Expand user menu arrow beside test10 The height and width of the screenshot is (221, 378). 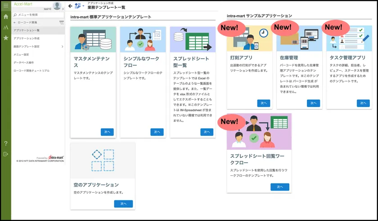[x=63, y=9]
